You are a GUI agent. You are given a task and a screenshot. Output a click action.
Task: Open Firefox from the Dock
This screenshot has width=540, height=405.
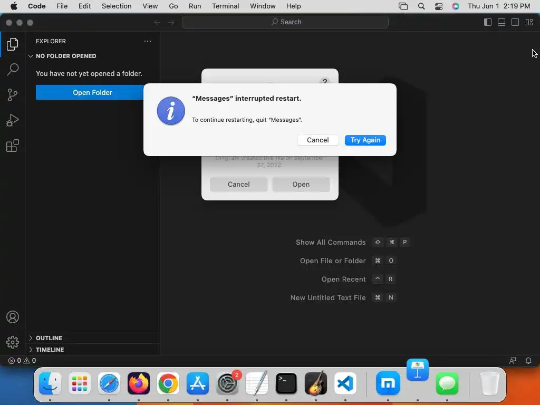[x=139, y=383]
